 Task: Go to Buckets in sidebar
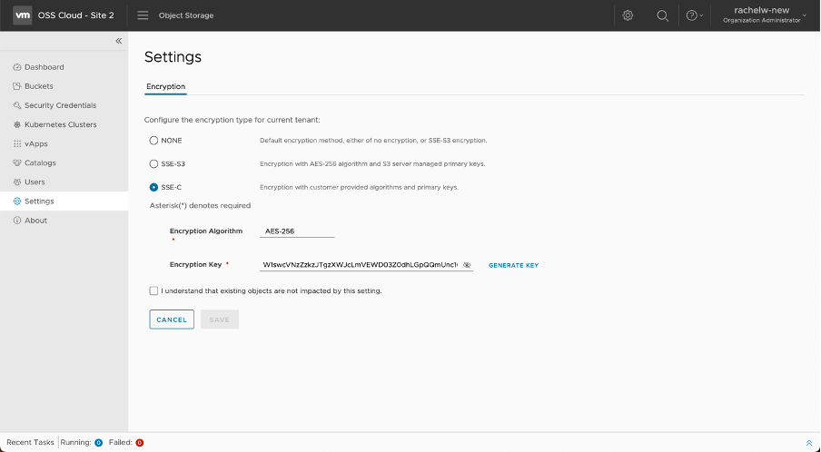pyautogui.click(x=39, y=86)
